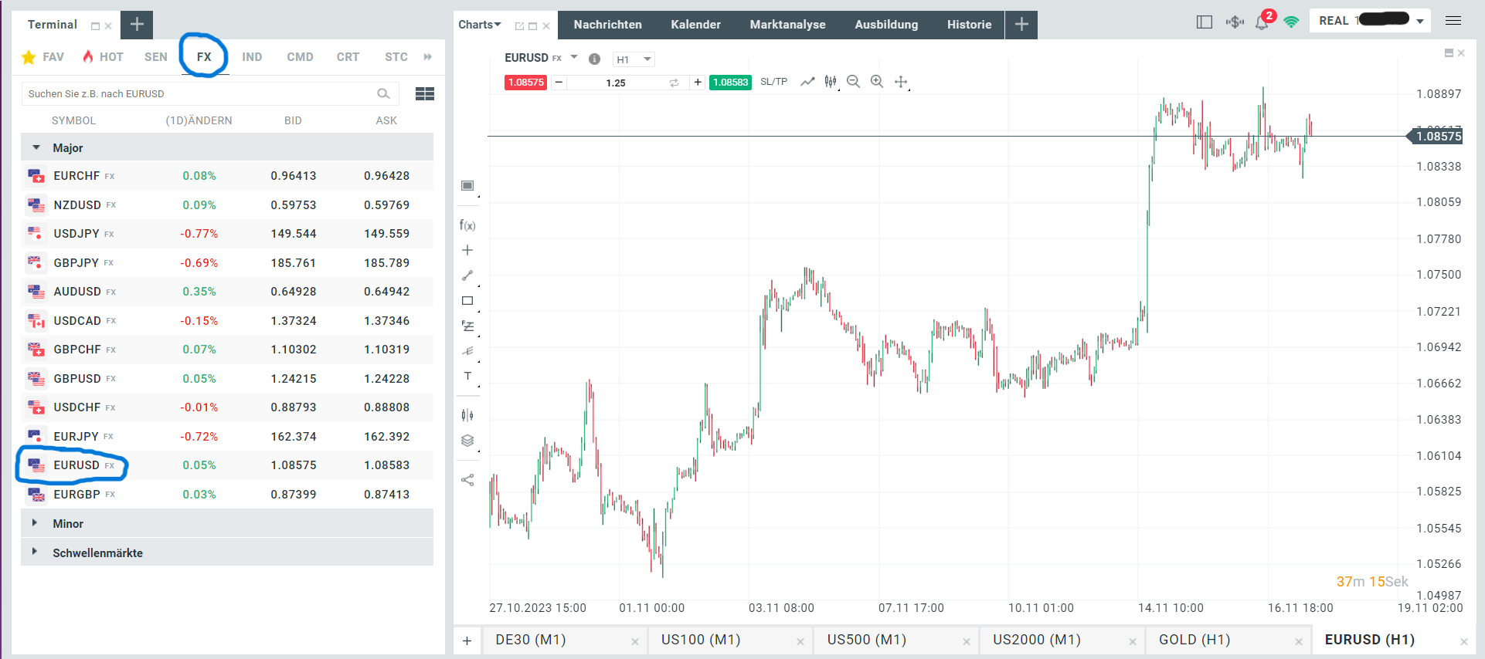The width and height of the screenshot is (1485, 659).
Task: Collapse the Major currency group
Action: [36, 147]
